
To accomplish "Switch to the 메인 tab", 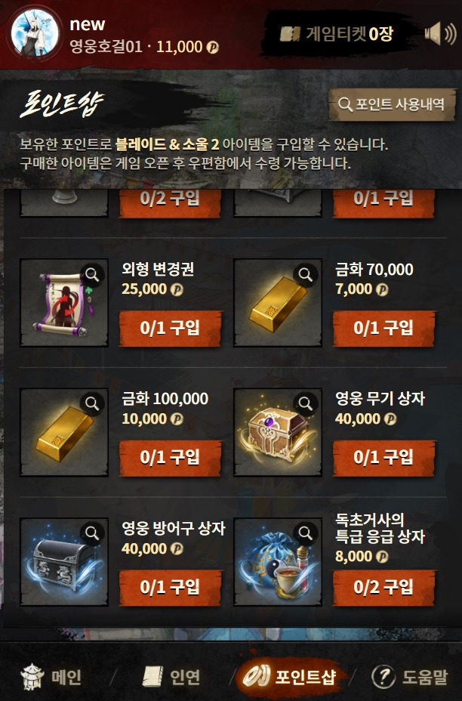I will (x=51, y=677).
